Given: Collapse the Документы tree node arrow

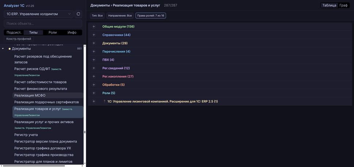Looking at the screenshot, I should pyautogui.click(x=3, y=49).
